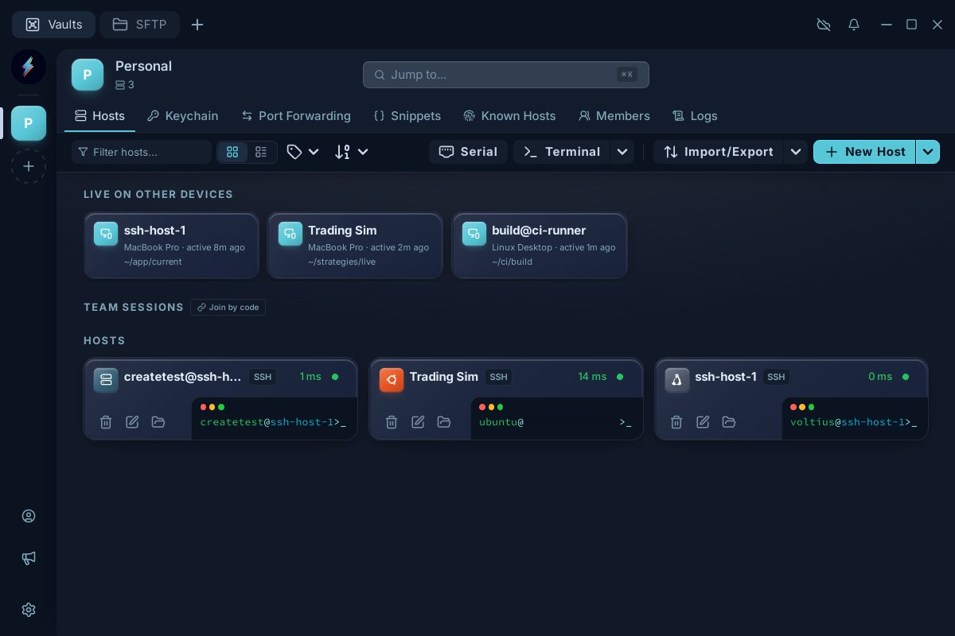Screen dimensions: 955x636
Task: Select the Personal vault avatar in the sidebar
Action: click(28, 123)
